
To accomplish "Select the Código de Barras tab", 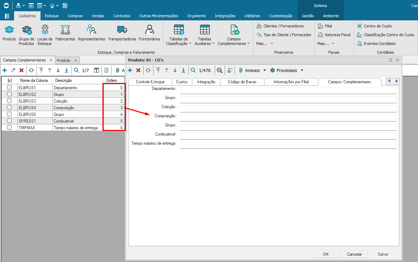I will click(242, 82).
